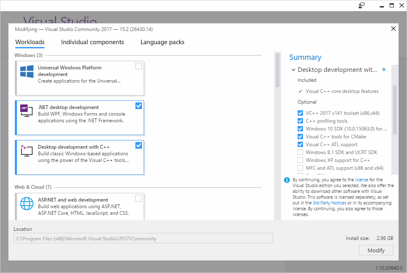The image size is (407, 273).
Task: Click the 'Windows (3)' section heading
Action: (28, 55)
